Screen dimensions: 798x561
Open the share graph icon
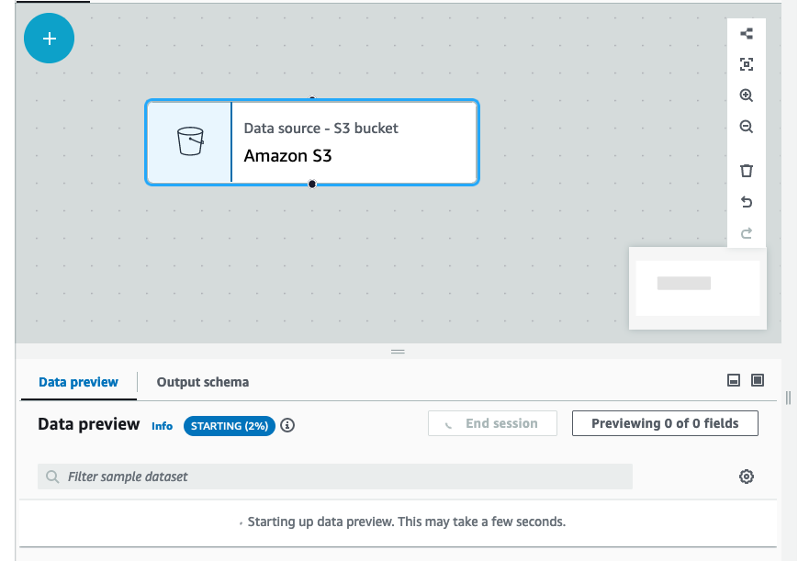pyautogui.click(x=746, y=33)
